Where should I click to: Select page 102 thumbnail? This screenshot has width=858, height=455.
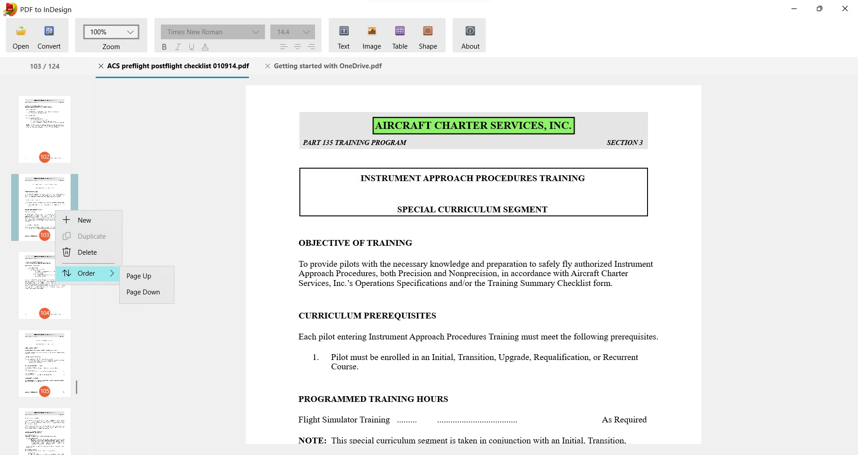pos(45,129)
